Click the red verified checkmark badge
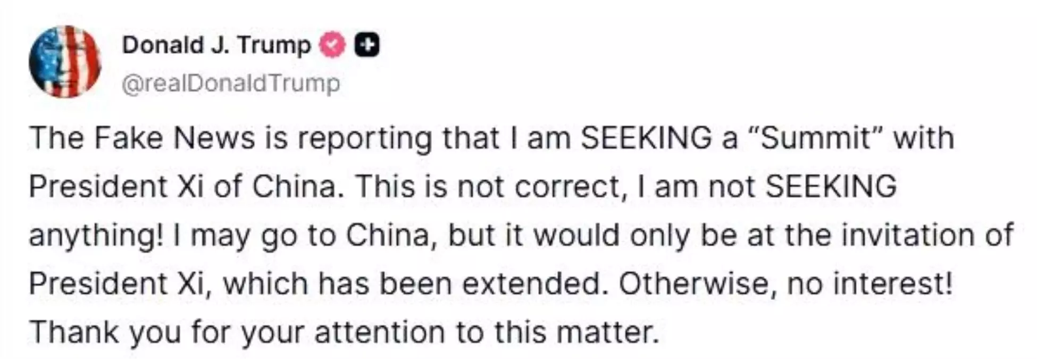This screenshot has width=1037, height=359. pos(332,45)
